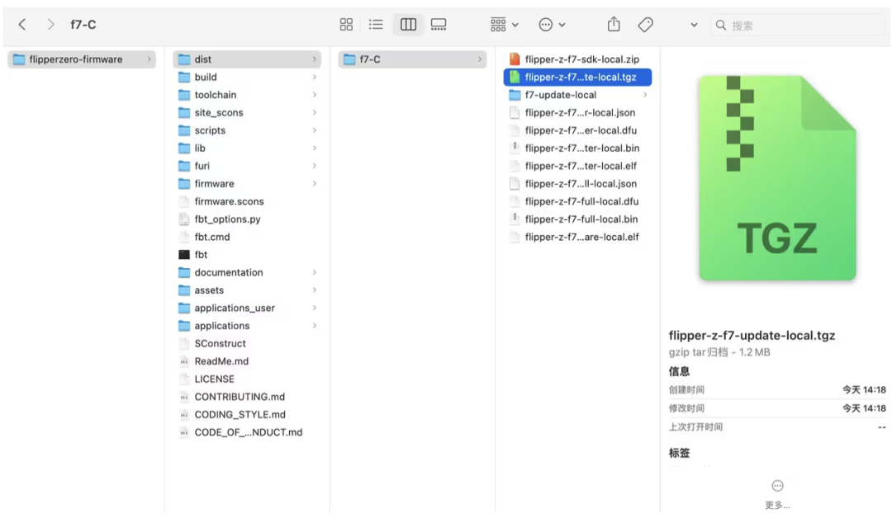Click the green tgz file icon
Image resolution: width=892 pixels, height=518 pixels.
[x=515, y=78]
